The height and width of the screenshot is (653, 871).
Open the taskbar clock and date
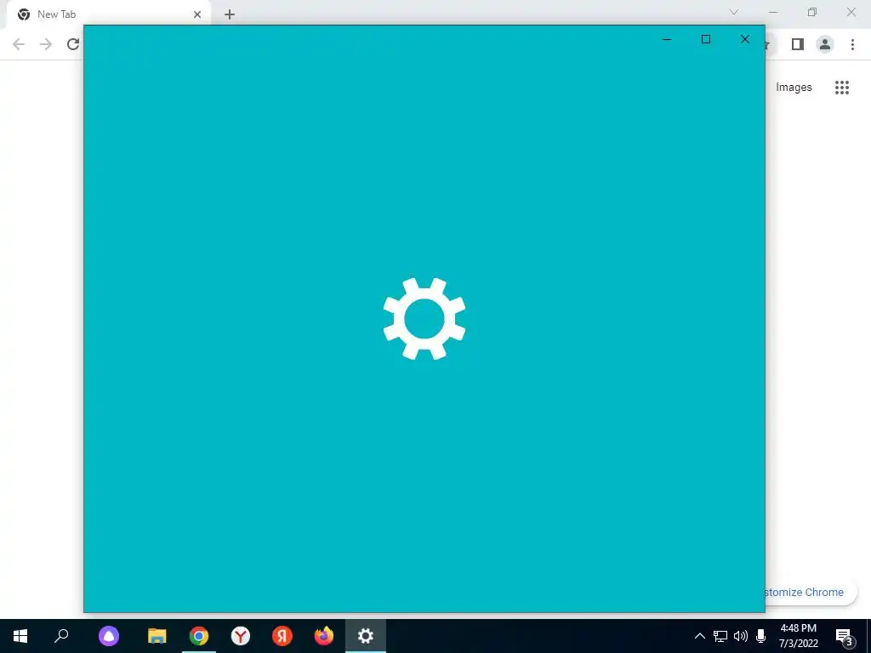(798, 636)
